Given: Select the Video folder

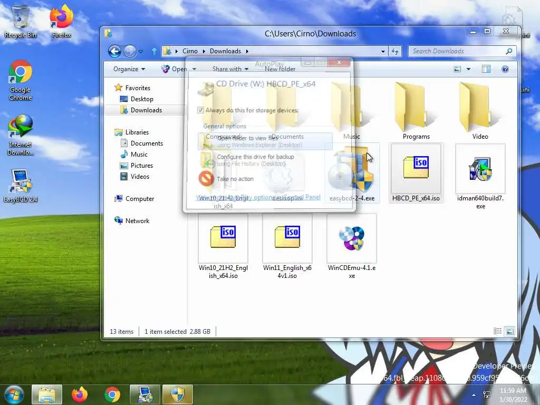Looking at the screenshot, I should coord(480,111).
